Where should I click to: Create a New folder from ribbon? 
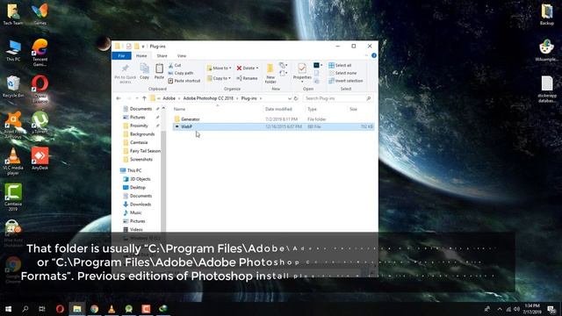tap(270, 74)
